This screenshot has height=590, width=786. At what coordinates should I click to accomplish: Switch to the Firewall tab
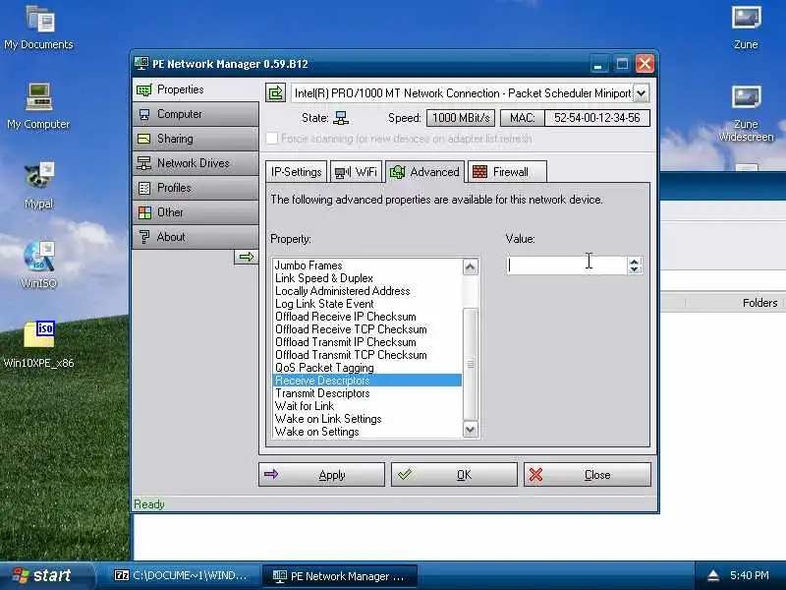click(507, 172)
